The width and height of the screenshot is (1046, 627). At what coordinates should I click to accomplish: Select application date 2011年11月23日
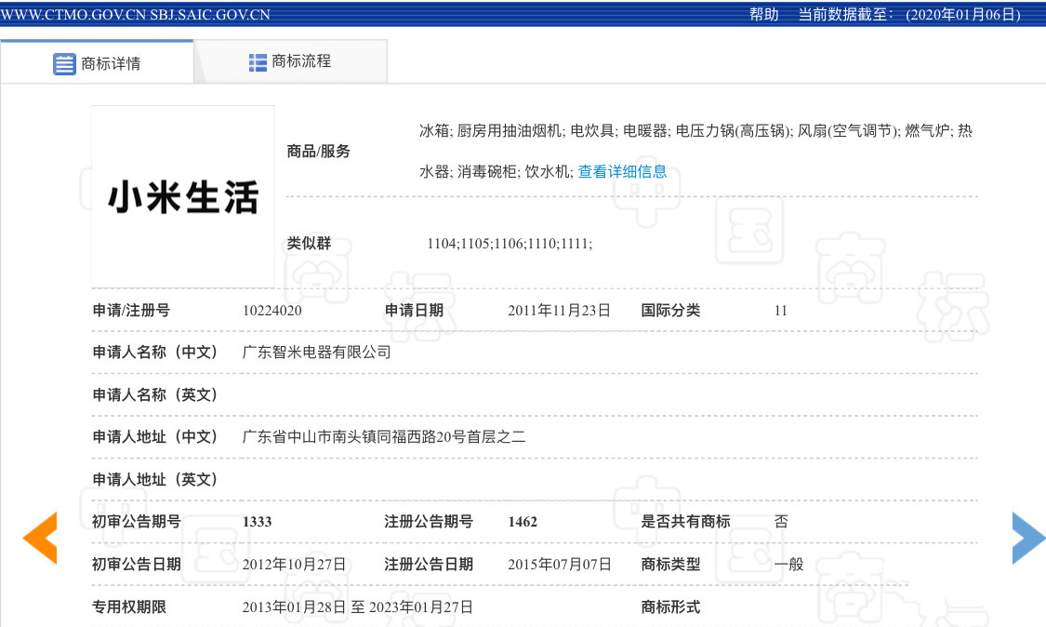[x=559, y=311]
